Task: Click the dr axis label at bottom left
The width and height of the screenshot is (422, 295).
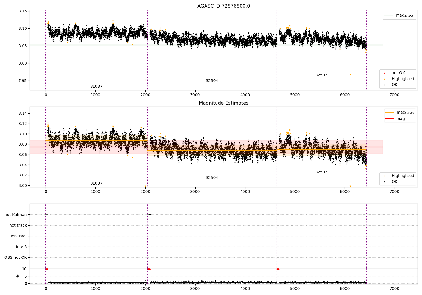Action: point(18,276)
